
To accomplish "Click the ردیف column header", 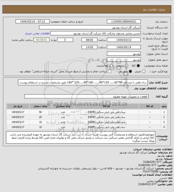I will 164,106.
